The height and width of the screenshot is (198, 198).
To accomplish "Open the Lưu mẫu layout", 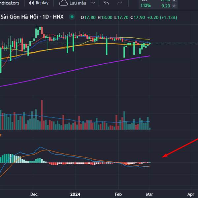I will tap(78, 3).
